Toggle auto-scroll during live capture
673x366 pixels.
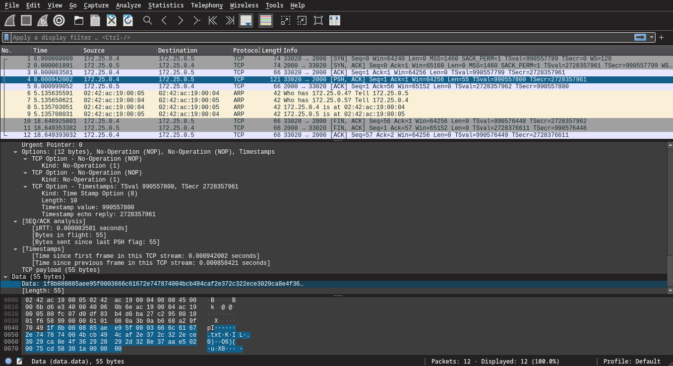click(246, 20)
